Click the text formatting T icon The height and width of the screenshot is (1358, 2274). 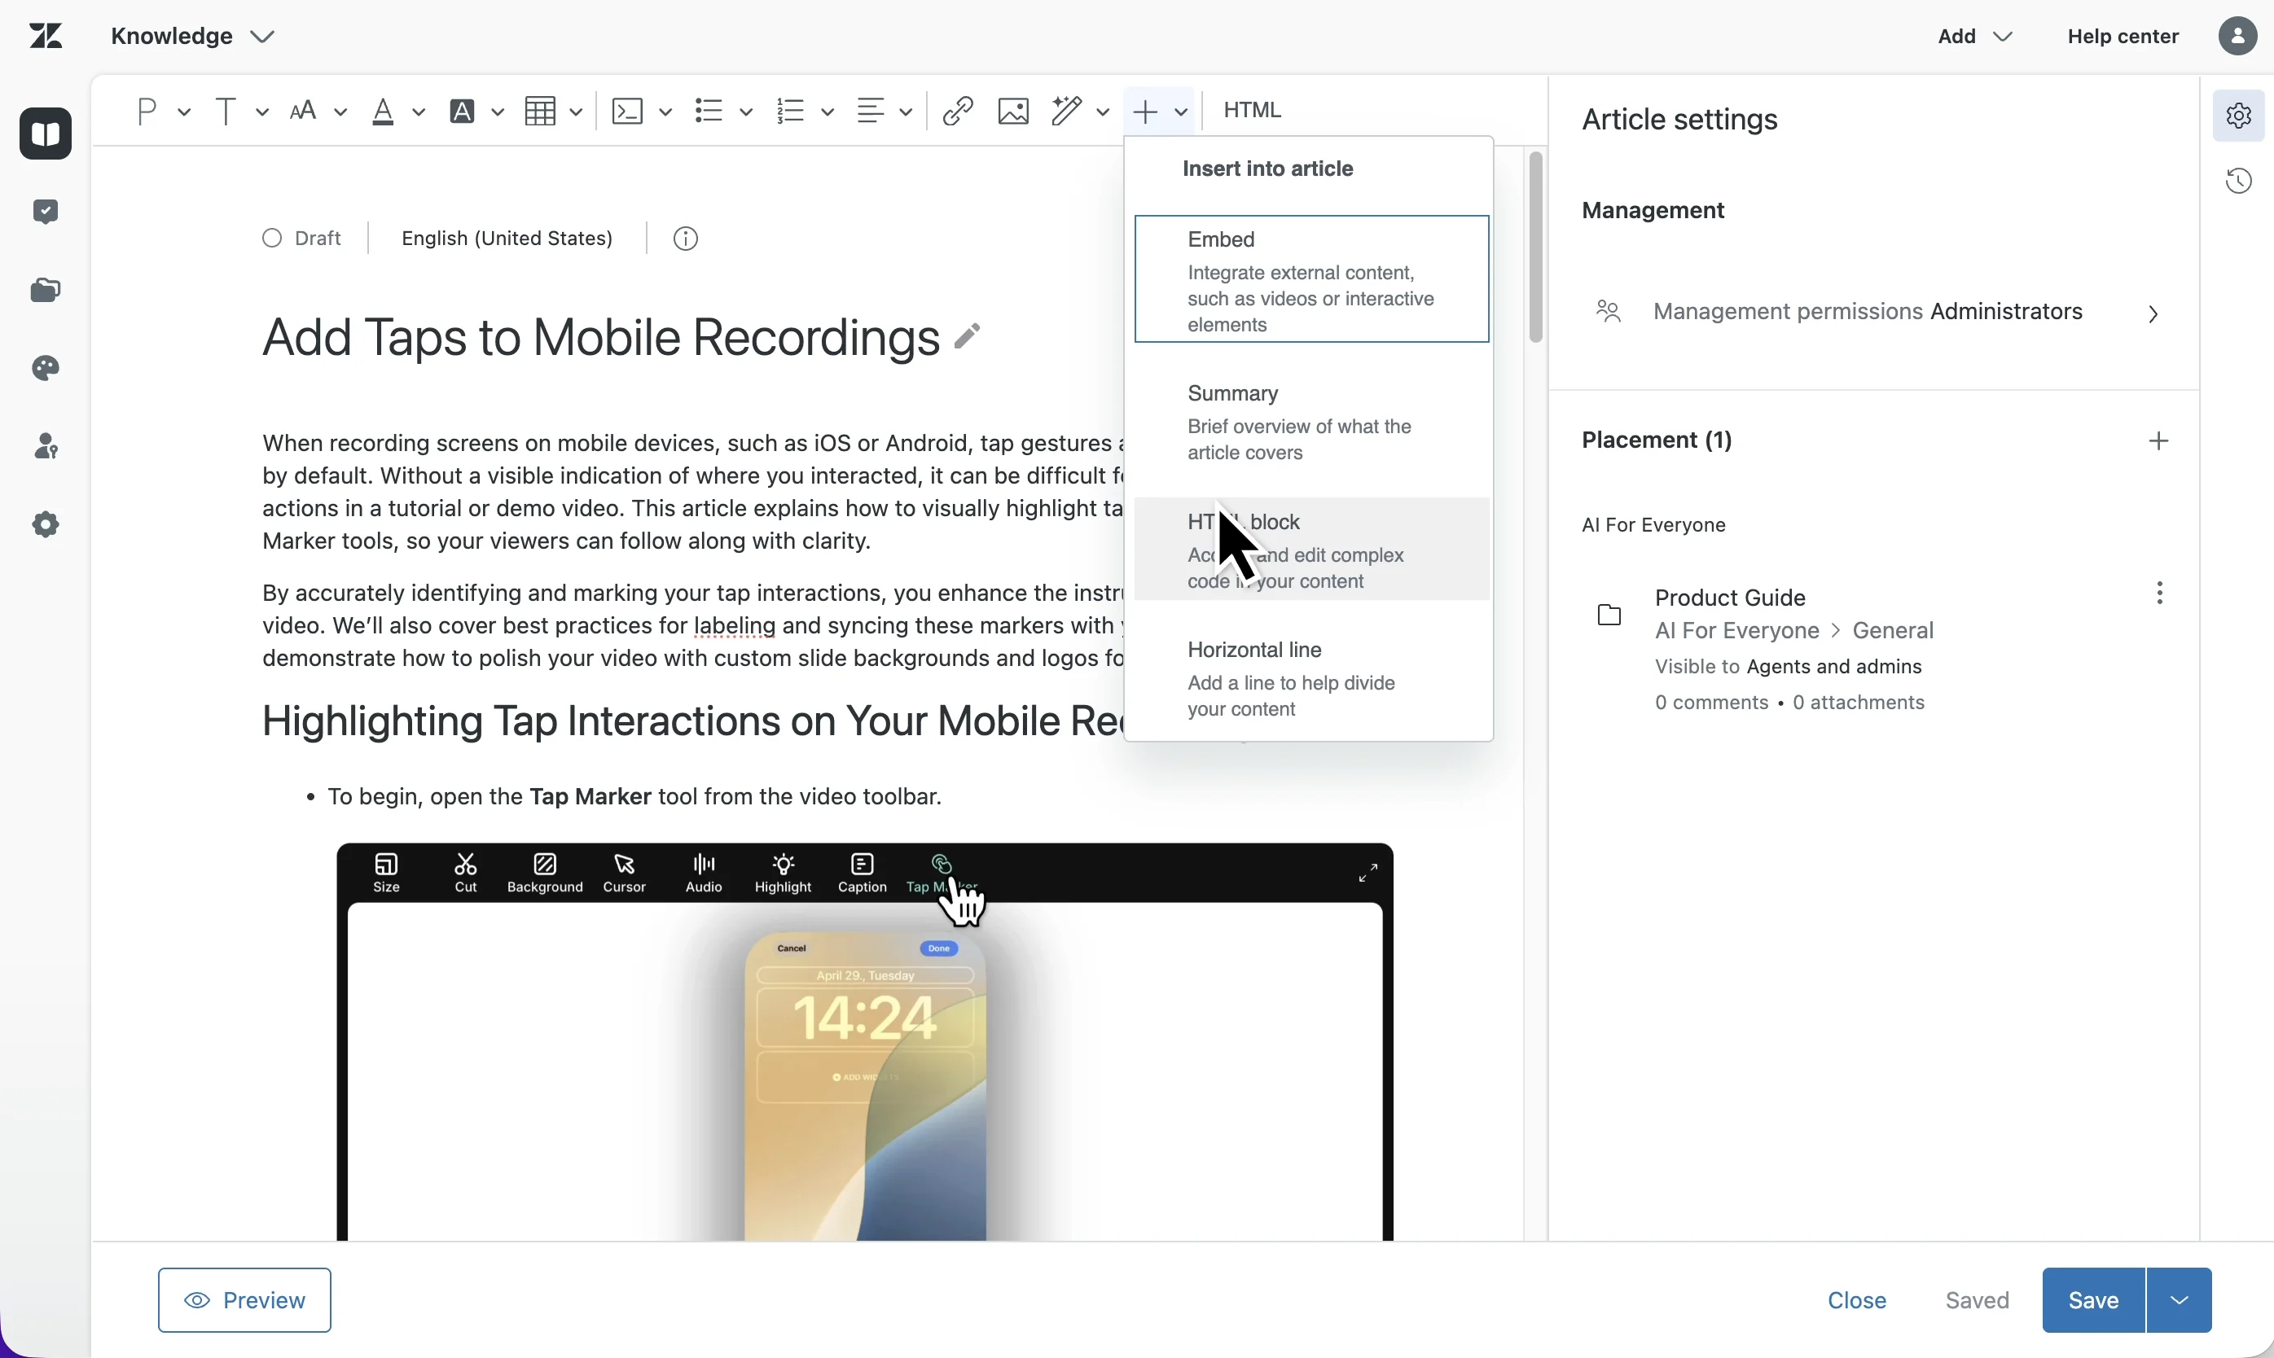point(226,111)
